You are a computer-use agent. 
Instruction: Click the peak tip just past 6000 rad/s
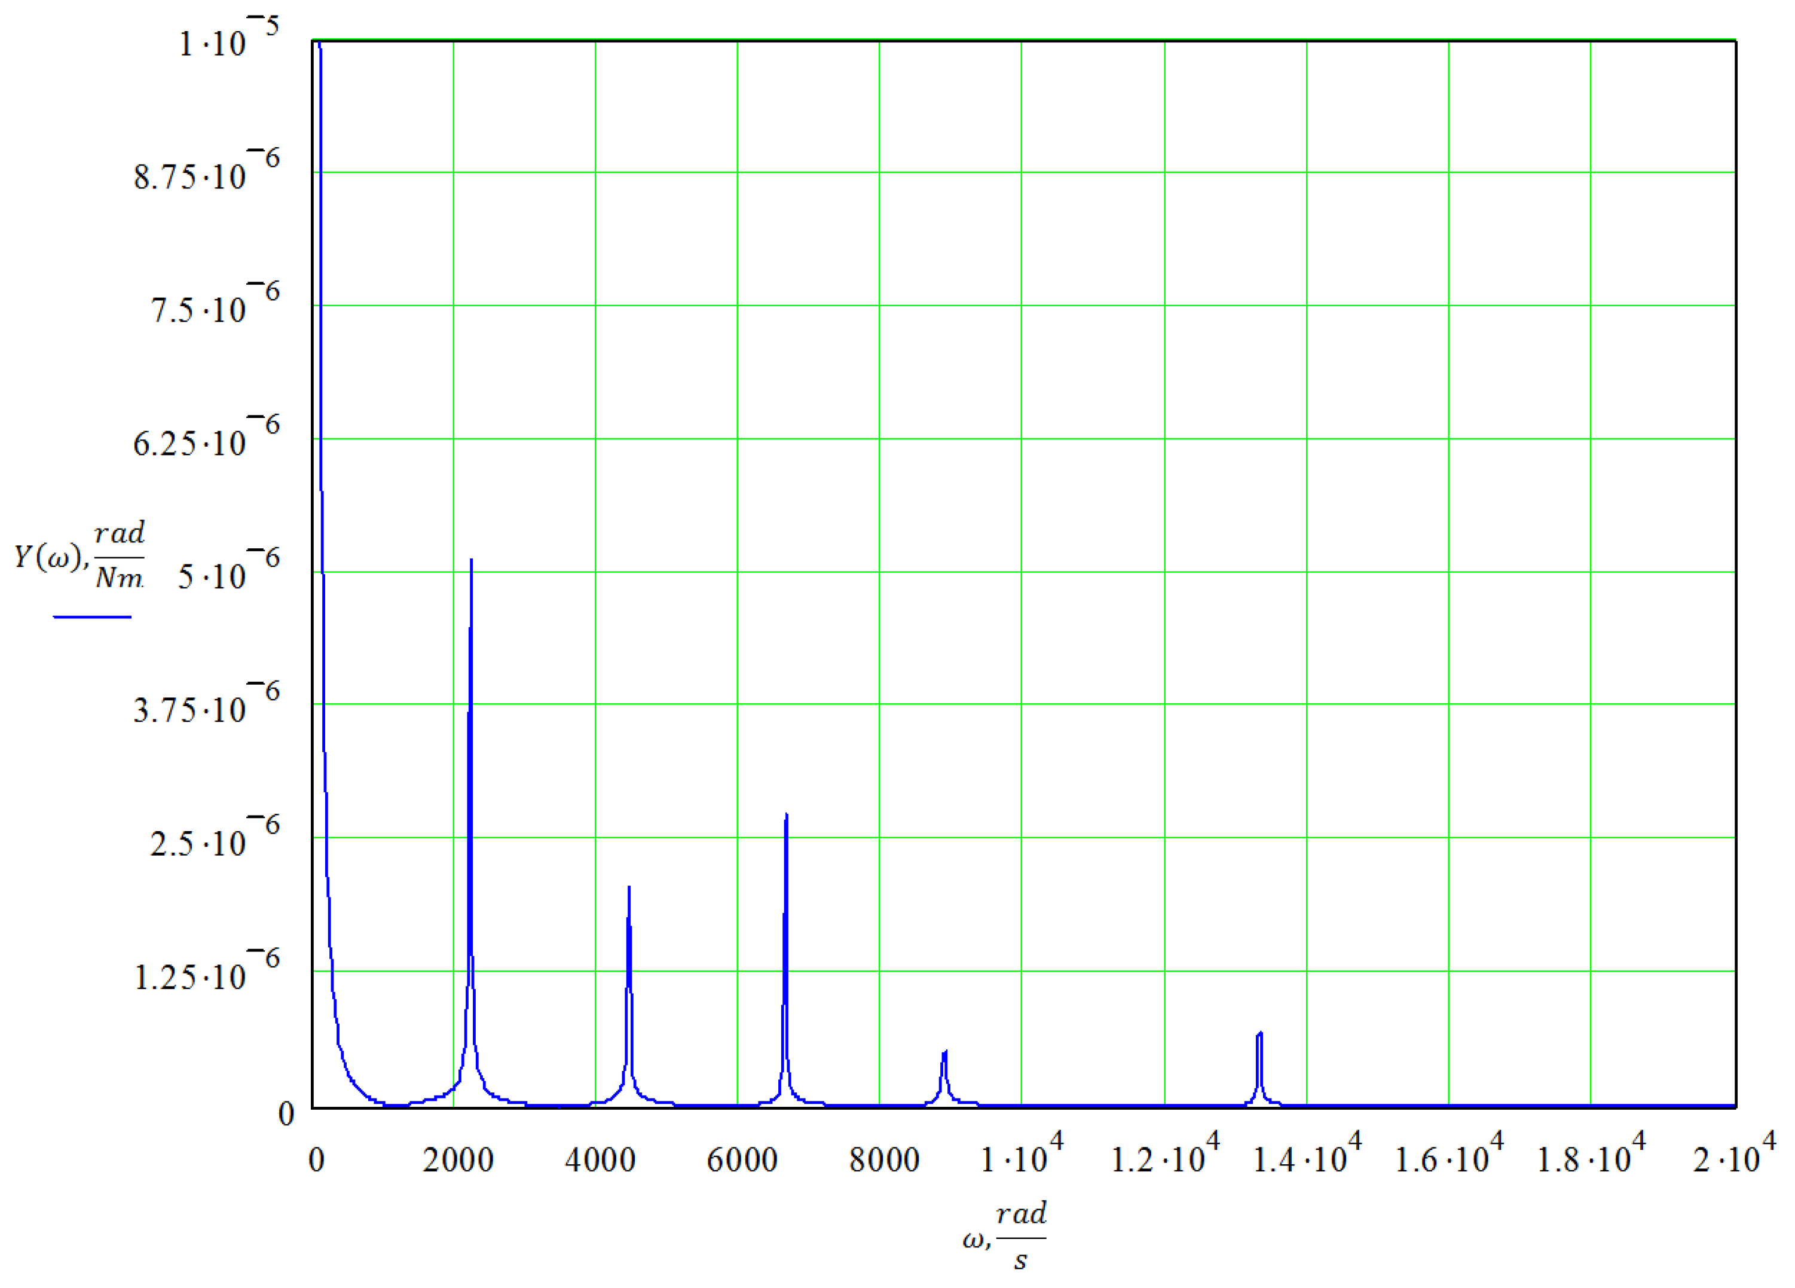[786, 817]
